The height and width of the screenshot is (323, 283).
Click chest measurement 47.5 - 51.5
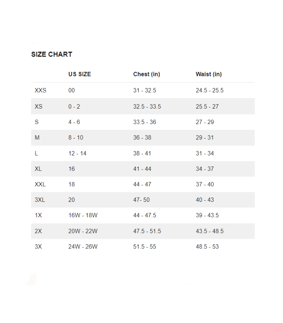[147, 231]
